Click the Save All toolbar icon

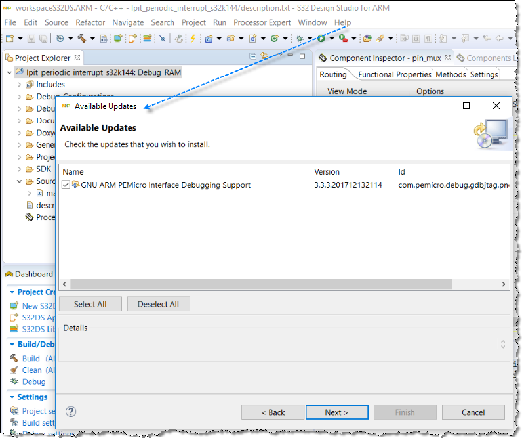[x=43, y=39]
